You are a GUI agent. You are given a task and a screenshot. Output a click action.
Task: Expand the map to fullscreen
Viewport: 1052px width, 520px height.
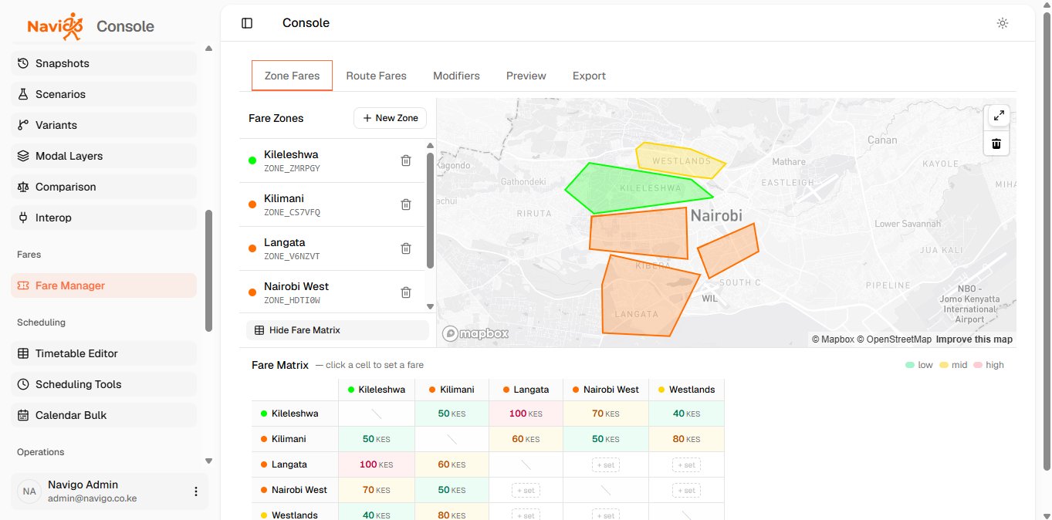tap(999, 116)
